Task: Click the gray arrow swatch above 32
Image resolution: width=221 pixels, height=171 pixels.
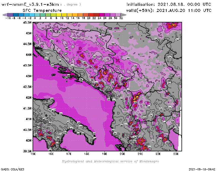Action: point(123,15)
